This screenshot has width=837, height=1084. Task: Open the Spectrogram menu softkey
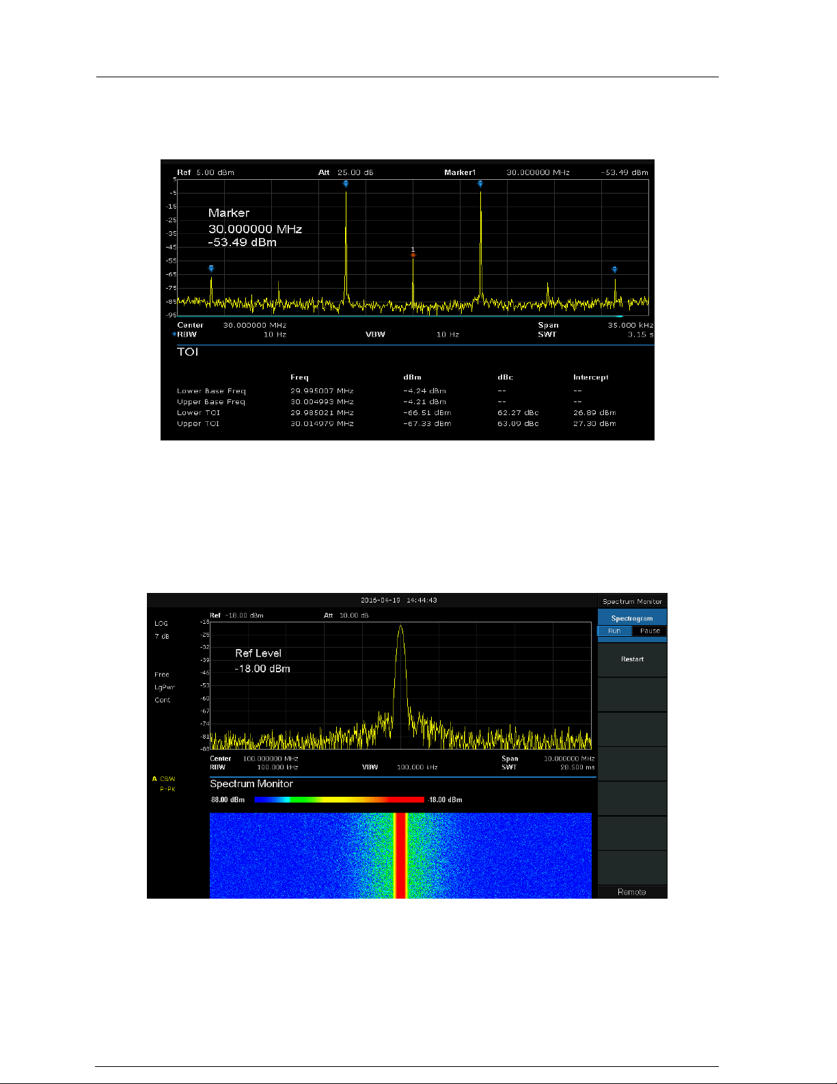[x=632, y=618]
